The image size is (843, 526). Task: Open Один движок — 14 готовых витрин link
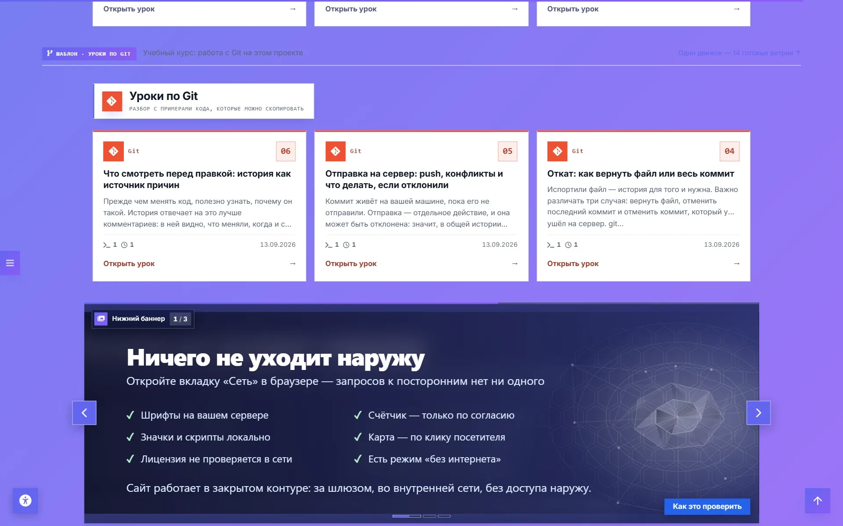[x=739, y=53]
